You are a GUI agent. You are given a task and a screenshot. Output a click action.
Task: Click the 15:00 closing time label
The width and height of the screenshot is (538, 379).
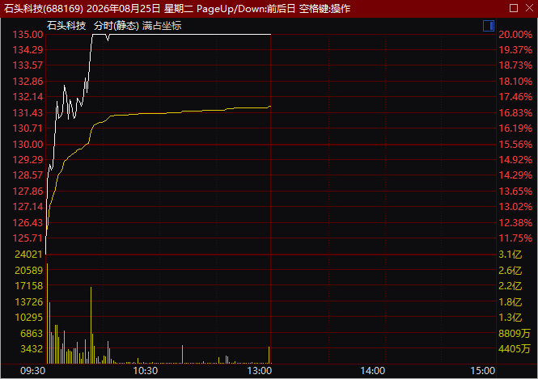482,371
